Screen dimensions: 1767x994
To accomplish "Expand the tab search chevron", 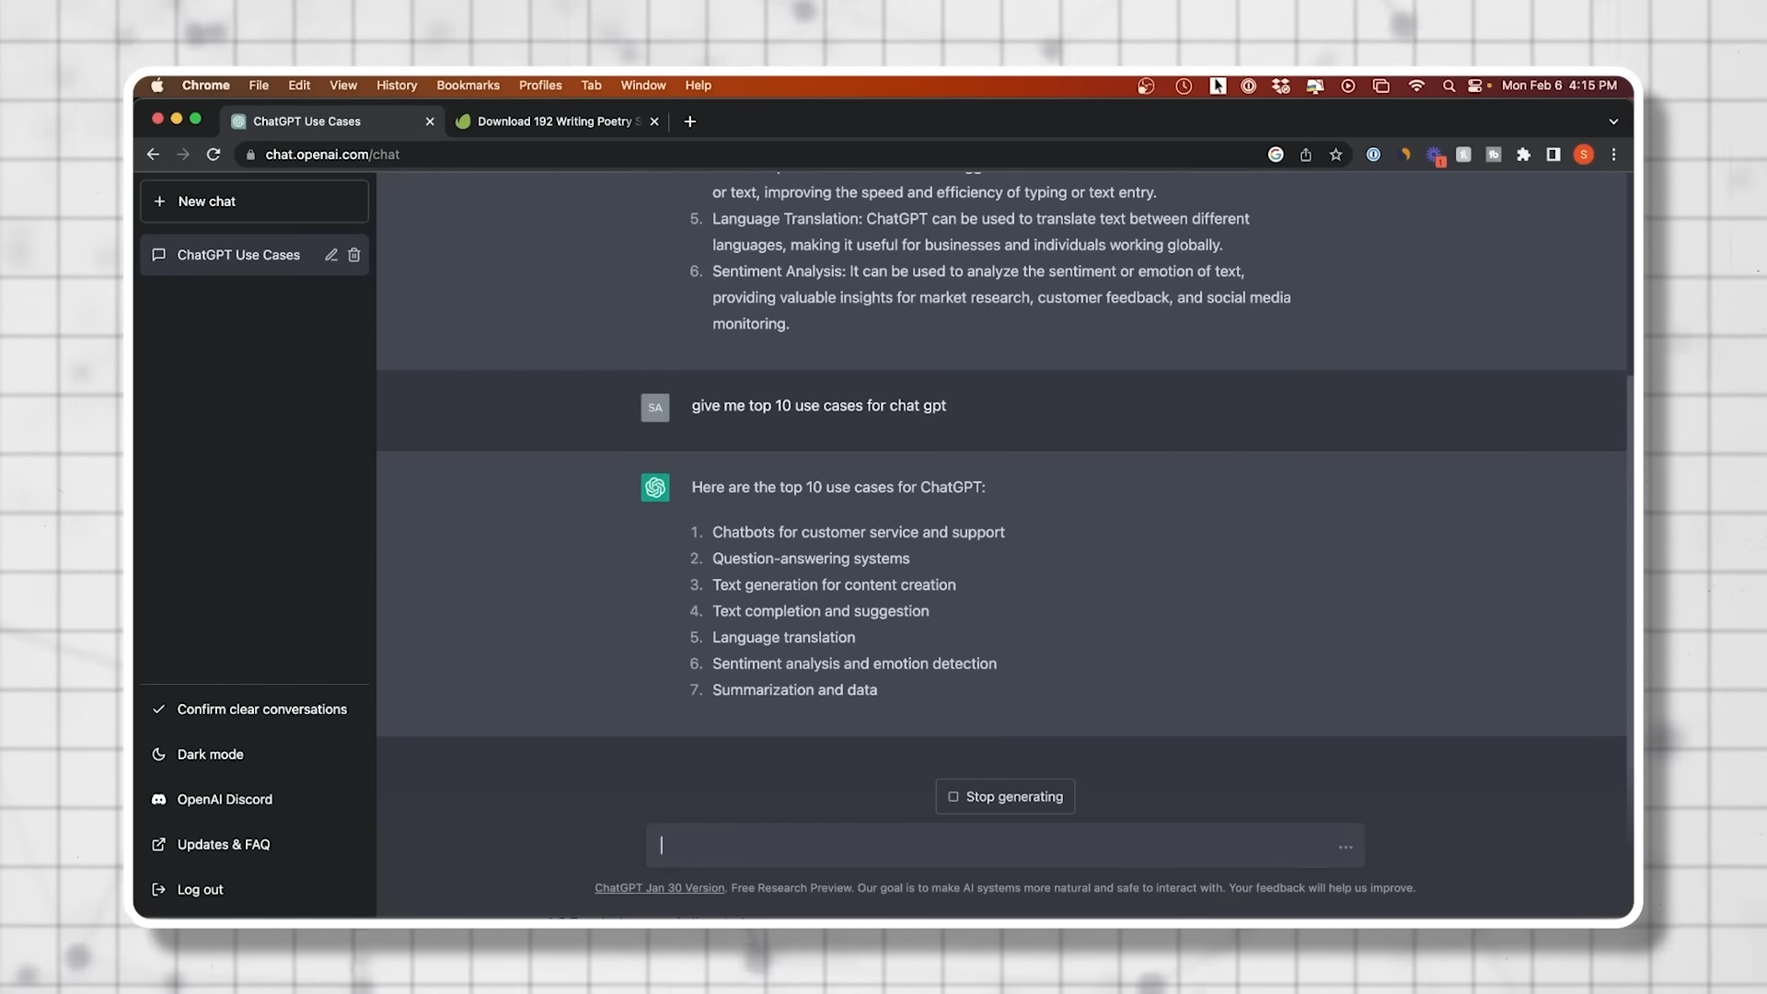I will 1613,121.
